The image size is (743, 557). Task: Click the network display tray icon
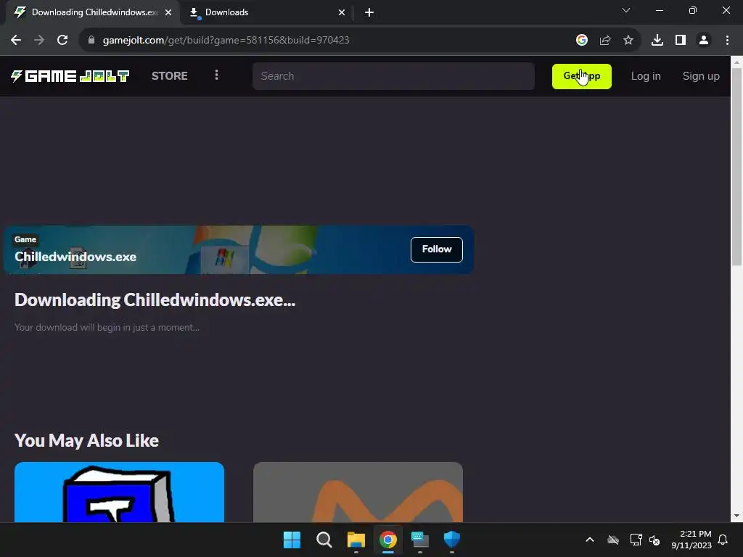(636, 540)
